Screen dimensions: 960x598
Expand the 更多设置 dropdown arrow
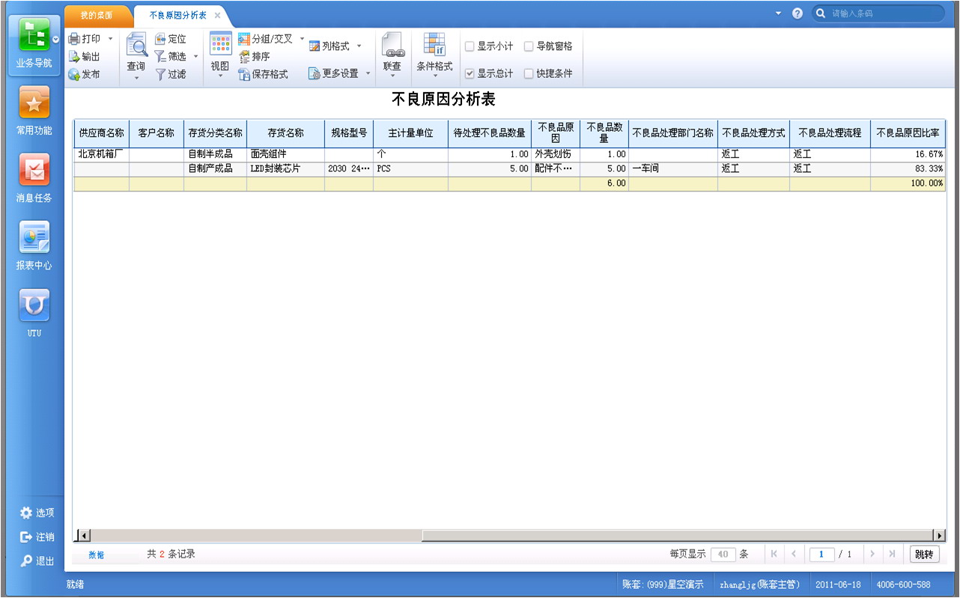368,74
